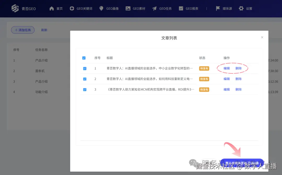Click title 《青否数字人助力某知名MCN机构…
The height and width of the screenshot is (175, 282).
pyautogui.click(x=150, y=89)
